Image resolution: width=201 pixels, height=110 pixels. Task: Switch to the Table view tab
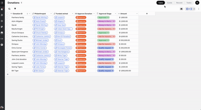[161, 3]
